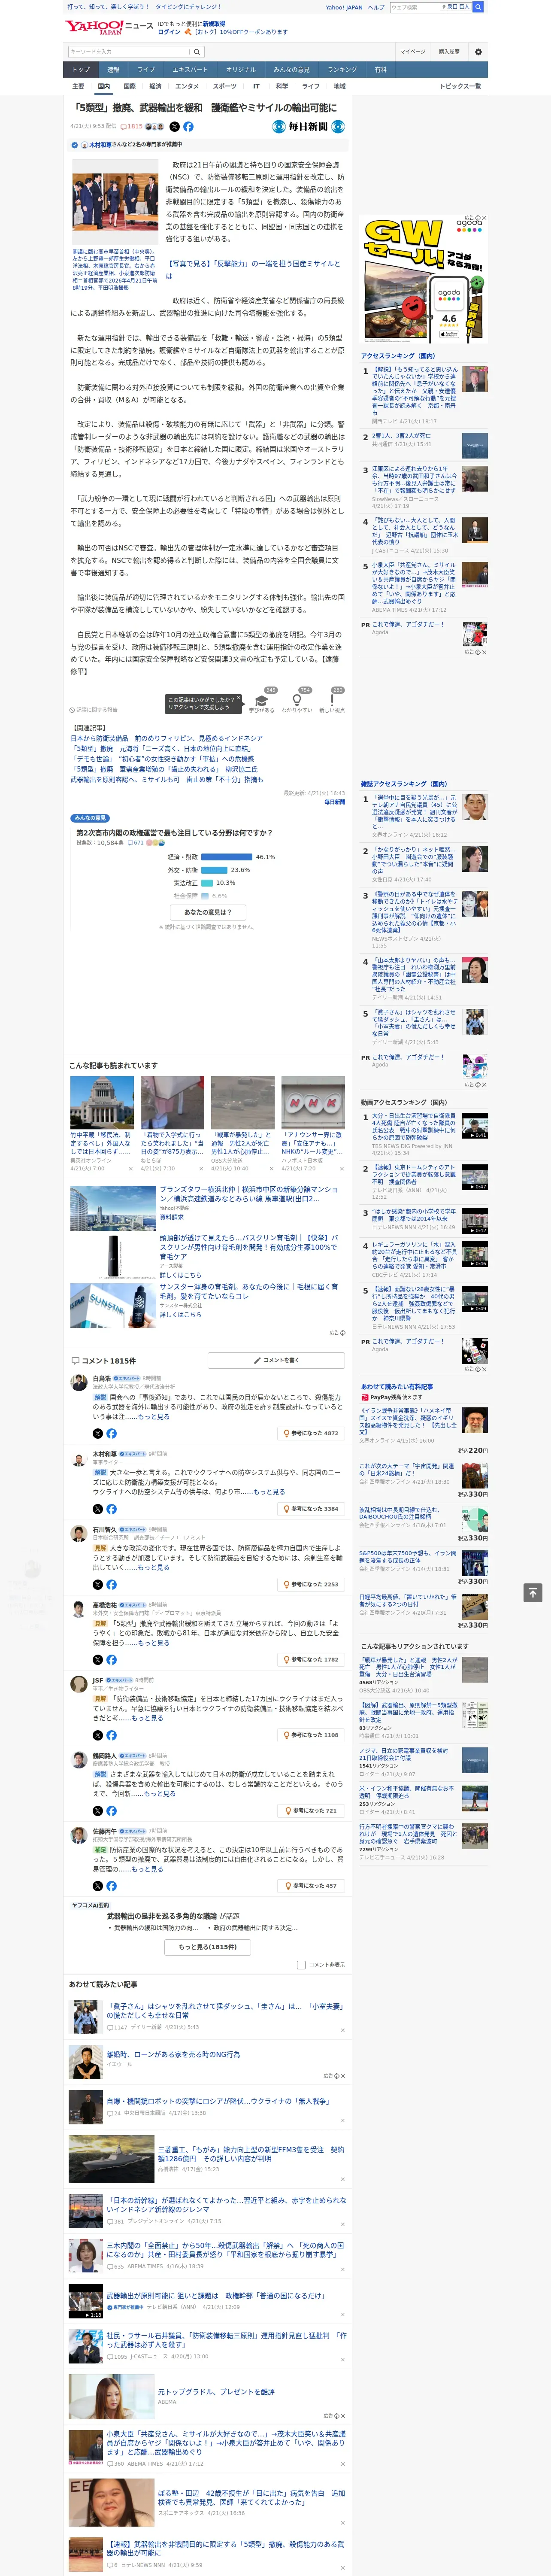Click the 【写真で見る】「反撃能力」 link
Image resolution: width=551 pixels, height=2576 pixels.
tap(253, 270)
